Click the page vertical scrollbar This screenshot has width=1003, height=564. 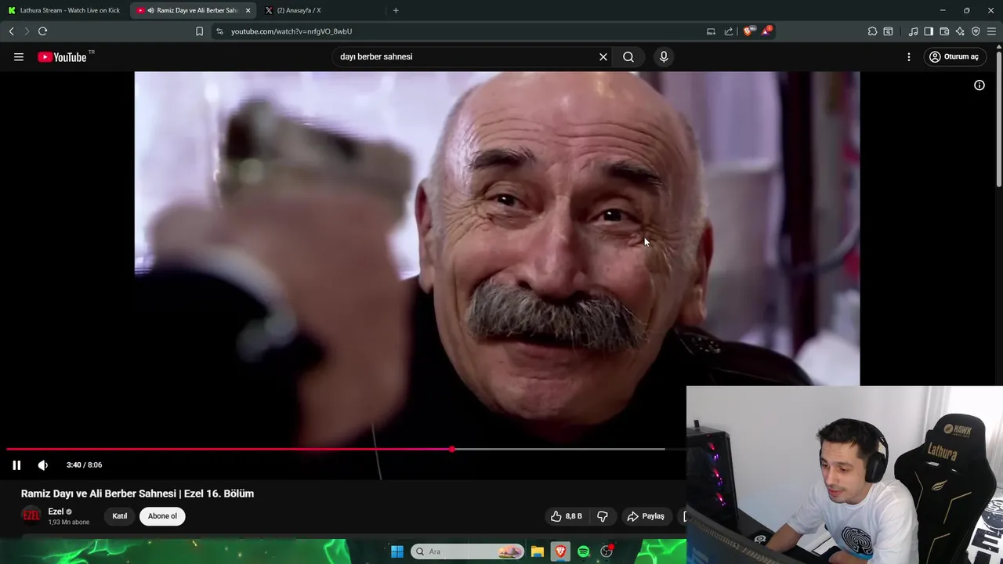tap(999, 117)
